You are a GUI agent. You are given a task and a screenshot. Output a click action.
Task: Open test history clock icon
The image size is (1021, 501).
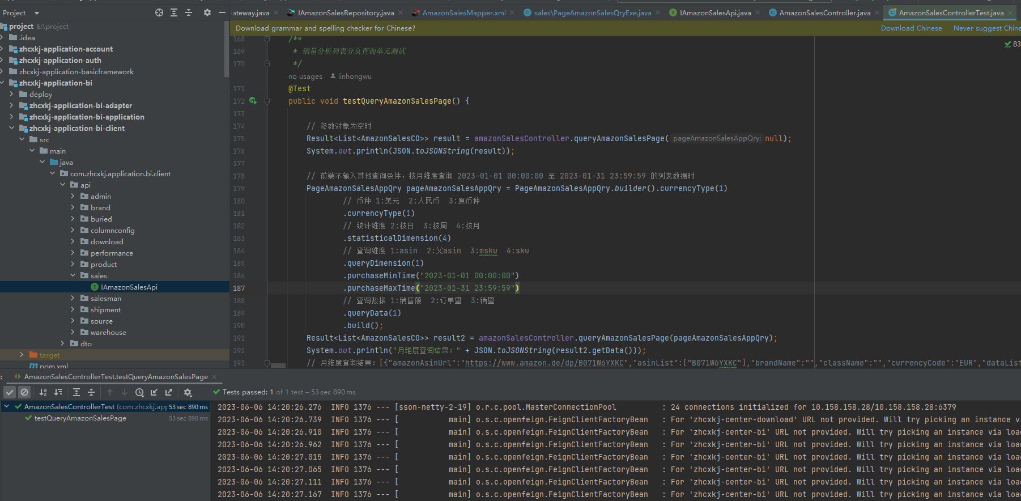(139, 392)
